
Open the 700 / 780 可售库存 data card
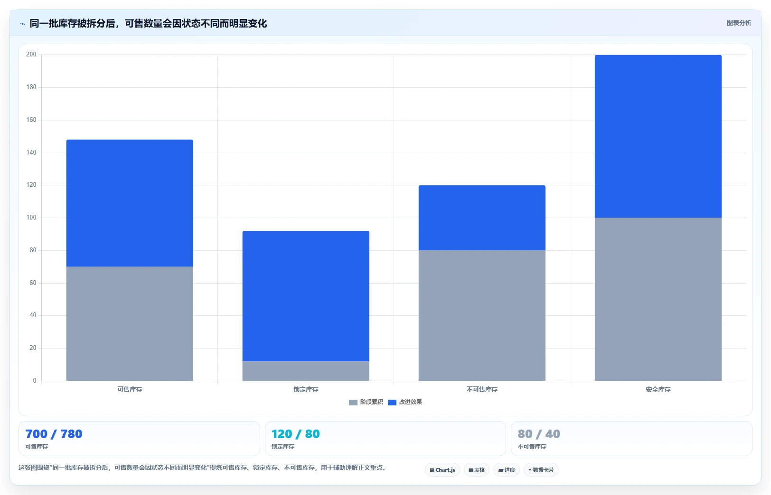point(139,439)
